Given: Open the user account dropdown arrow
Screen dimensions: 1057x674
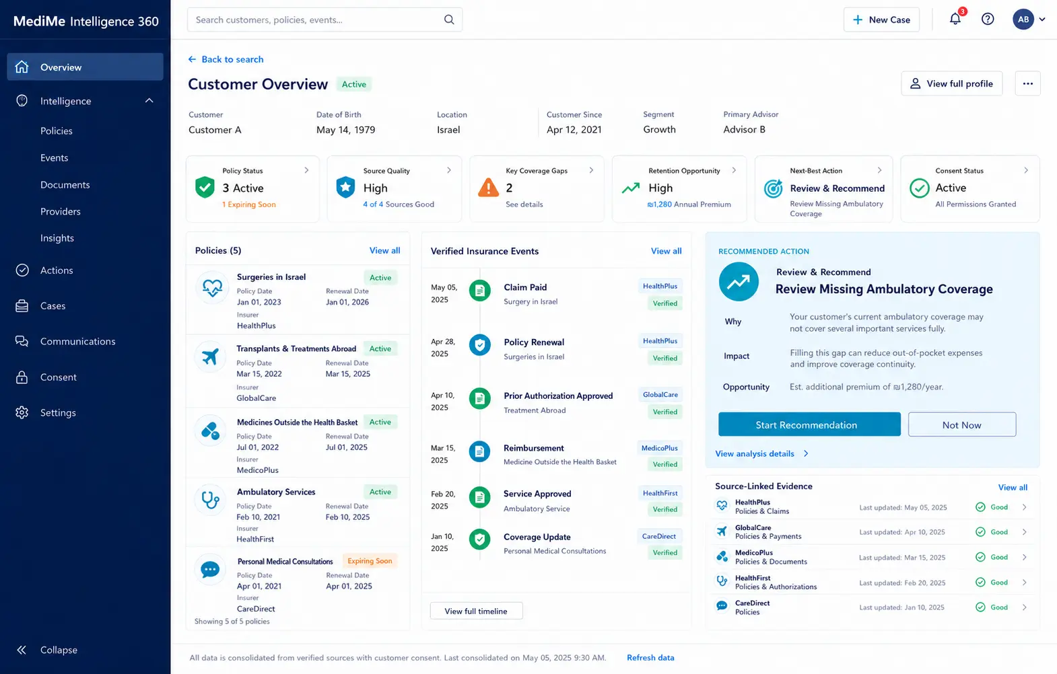Looking at the screenshot, I should pyautogui.click(x=1042, y=20).
